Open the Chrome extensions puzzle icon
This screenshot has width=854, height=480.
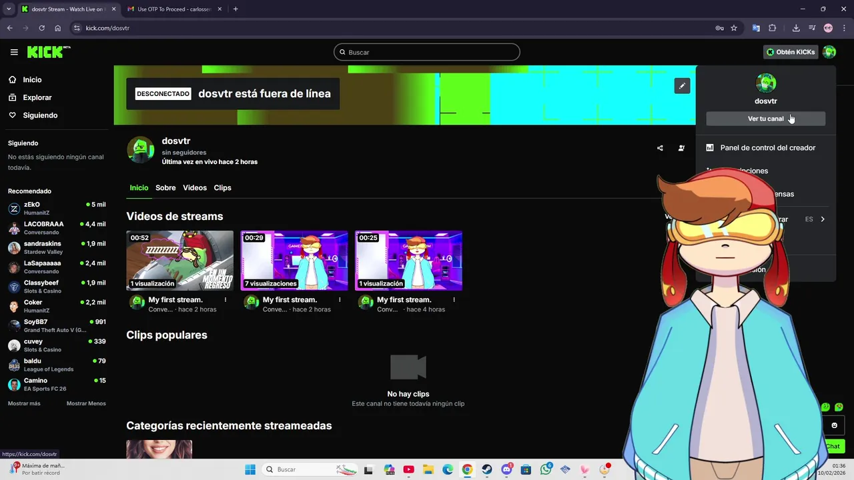(773, 28)
